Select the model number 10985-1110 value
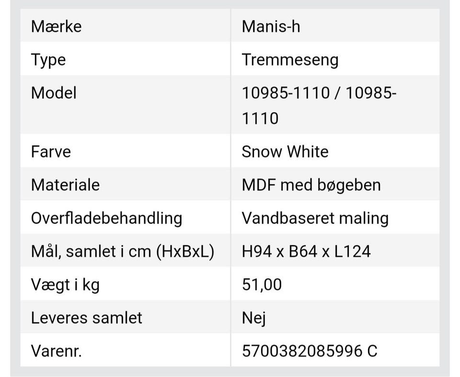 pyautogui.click(x=319, y=105)
